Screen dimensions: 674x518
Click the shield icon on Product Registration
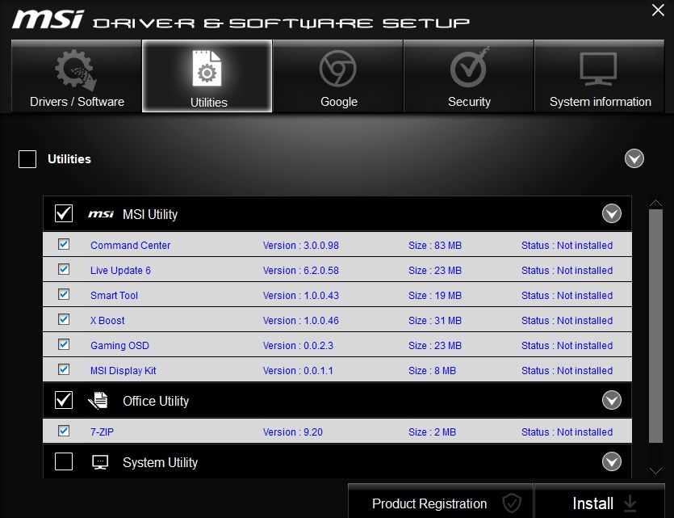coord(512,503)
